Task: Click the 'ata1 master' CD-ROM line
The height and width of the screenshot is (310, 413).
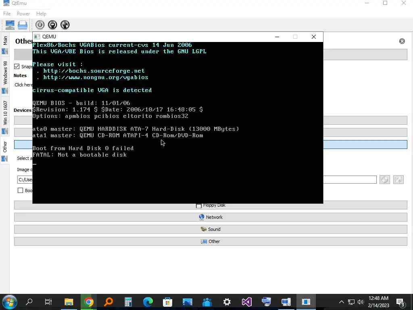Action: (118, 136)
